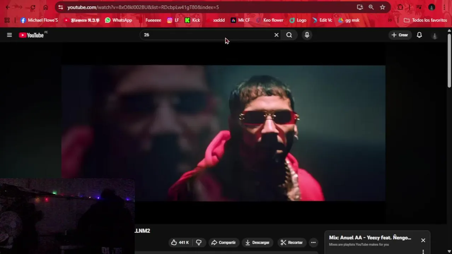
Task: Open the WhatsApp bookmark
Action: click(x=118, y=20)
